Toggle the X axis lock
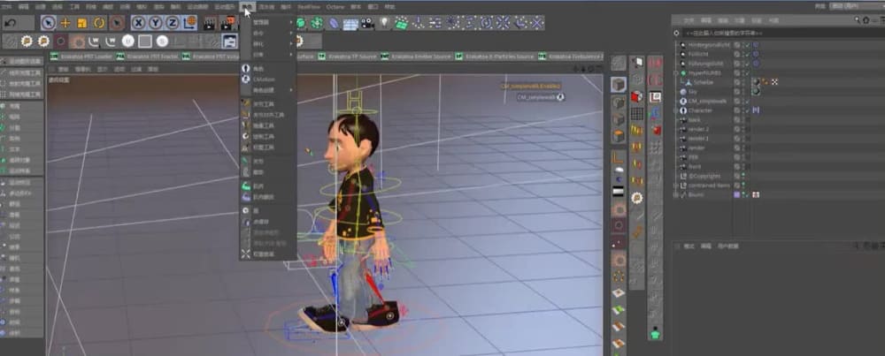 click(x=139, y=23)
